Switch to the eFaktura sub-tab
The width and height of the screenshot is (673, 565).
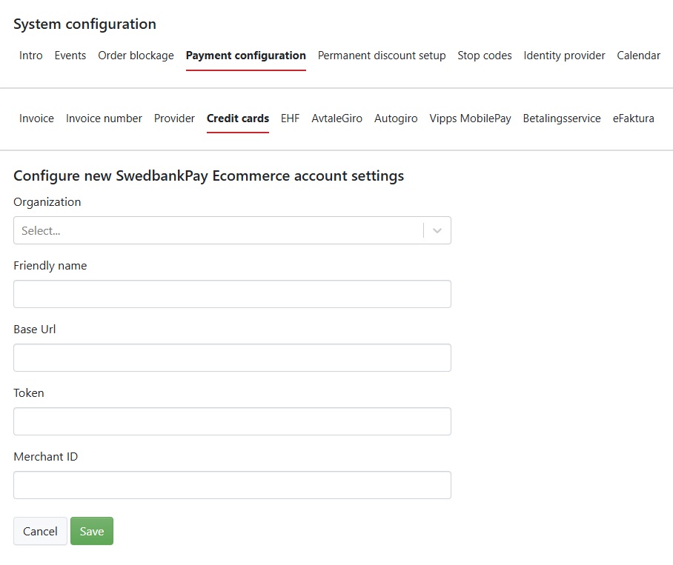[x=633, y=118]
